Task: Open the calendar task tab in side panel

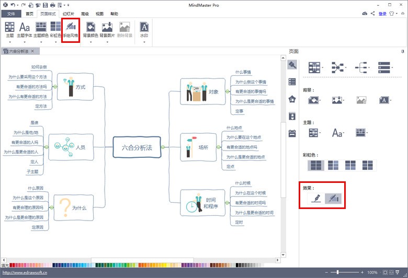Action: click(292, 133)
